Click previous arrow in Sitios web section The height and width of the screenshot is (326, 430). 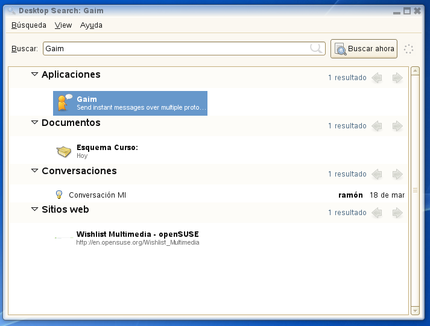click(x=377, y=213)
